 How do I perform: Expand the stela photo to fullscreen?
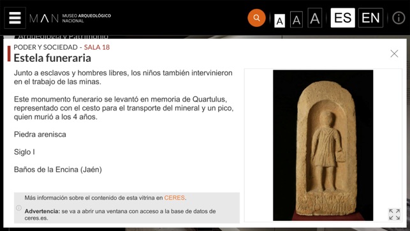(x=394, y=214)
